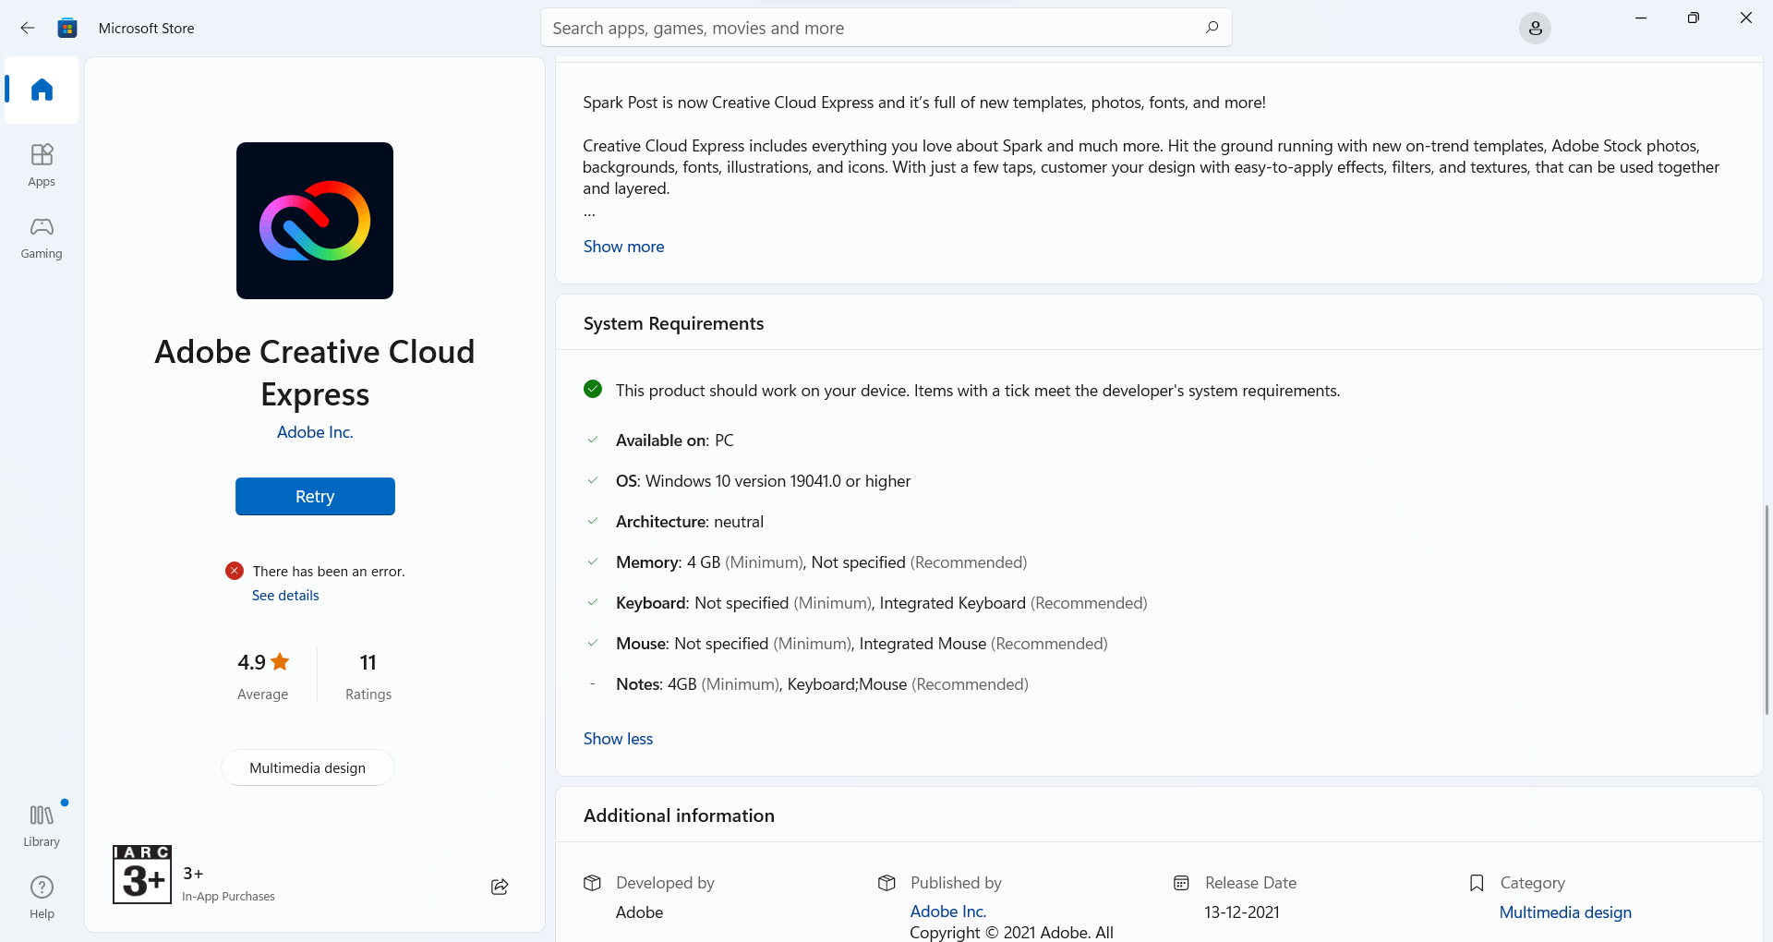The width and height of the screenshot is (1773, 942).
Task: Open Adobe Inc. publisher link under title
Action: tap(315, 432)
